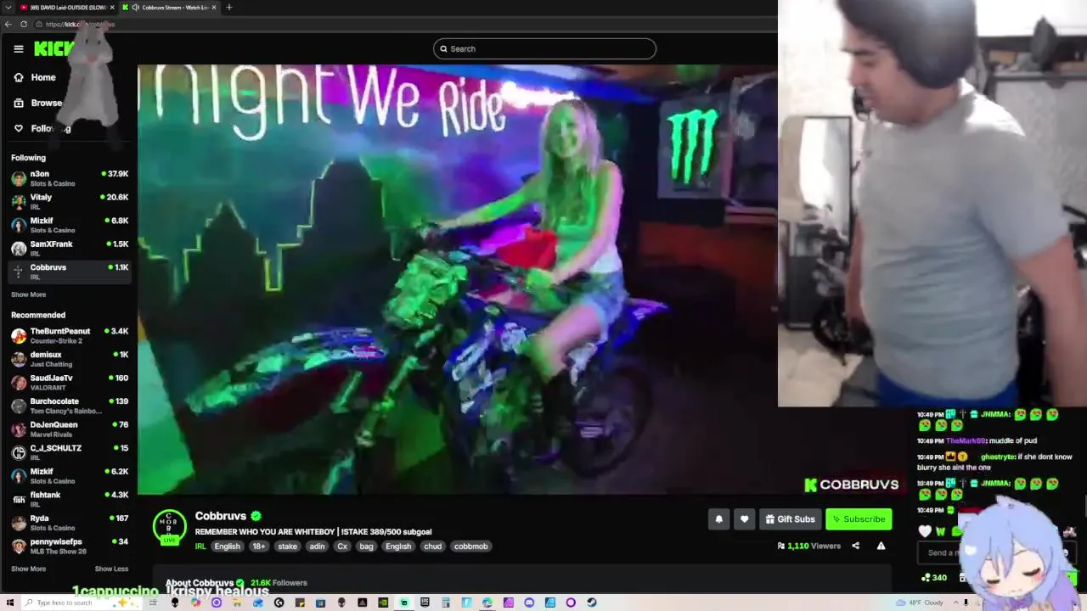Select the adin tag
Screen dimensions: 1087x611
(x=317, y=547)
